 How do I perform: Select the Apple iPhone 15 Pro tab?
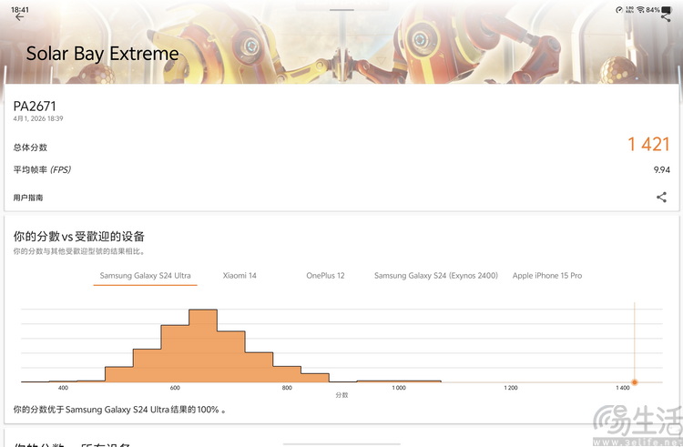pos(546,275)
